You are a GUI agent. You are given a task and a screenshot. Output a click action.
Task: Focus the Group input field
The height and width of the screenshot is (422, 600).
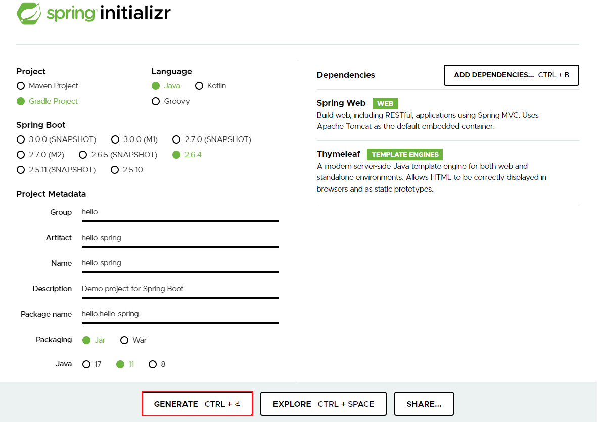[x=180, y=212]
